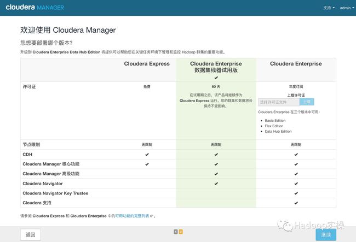Select Cloudera Enterprise 数据集线器试用版 column
Viewport: 356px width, 242px height.
click(x=216, y=67)
